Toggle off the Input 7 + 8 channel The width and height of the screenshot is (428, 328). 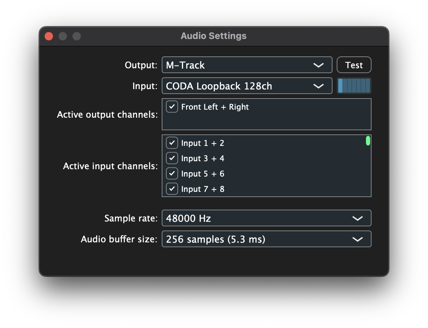(x=172, y=189)
